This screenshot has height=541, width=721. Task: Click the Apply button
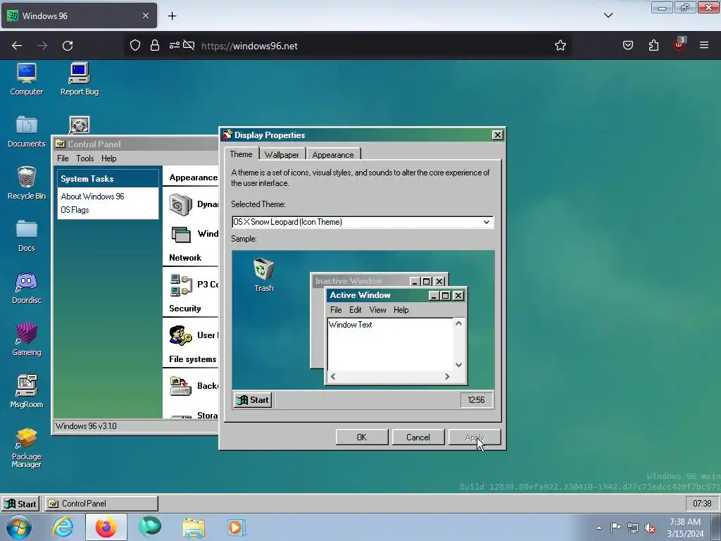475,437
